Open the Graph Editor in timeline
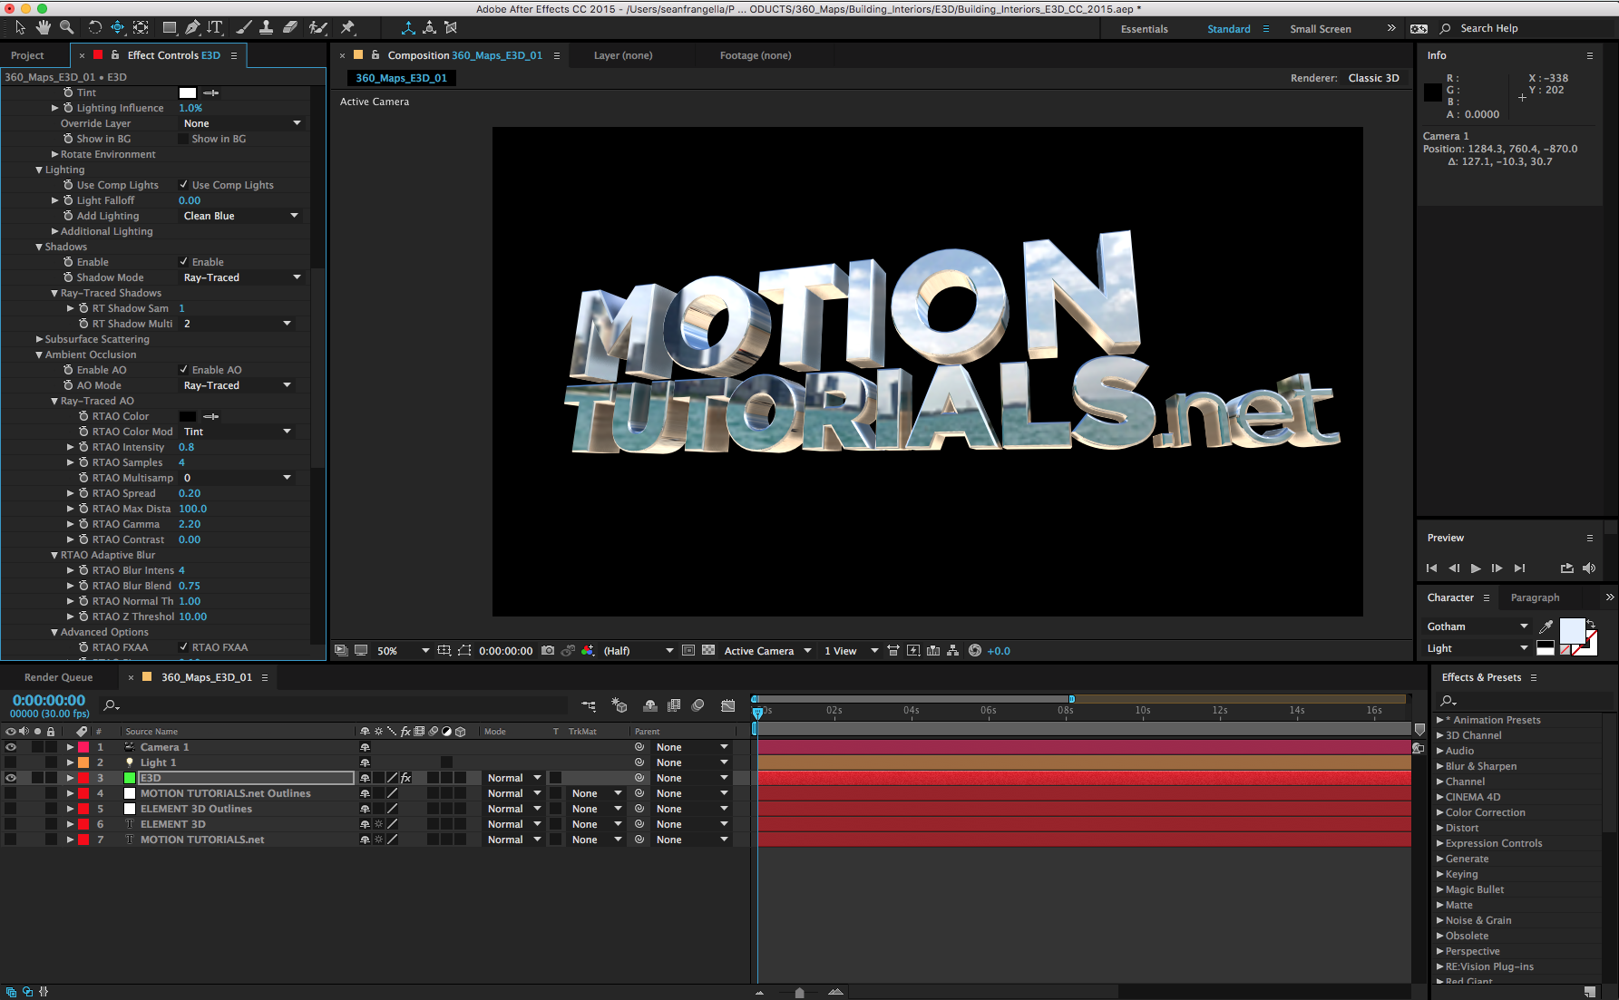The height and width of the screenshot is (1000, 1619). [727, 705]
